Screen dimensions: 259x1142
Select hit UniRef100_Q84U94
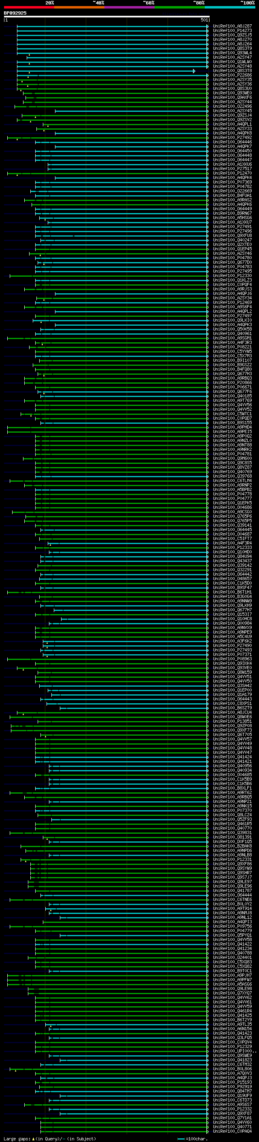(x=232, y=556)
